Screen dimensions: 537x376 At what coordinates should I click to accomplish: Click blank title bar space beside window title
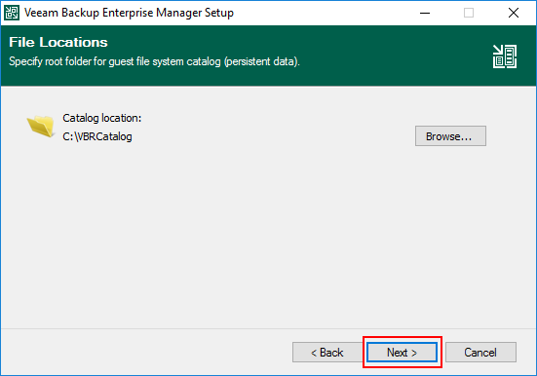coord(326,13)
